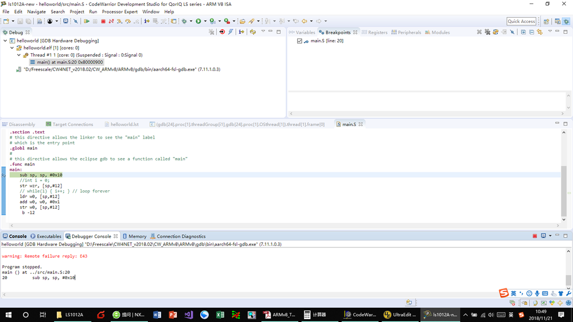This screenshot has height=322, width=573.
Task: Open the Debug launch dropdown arrow
Action: pos(191,21)
